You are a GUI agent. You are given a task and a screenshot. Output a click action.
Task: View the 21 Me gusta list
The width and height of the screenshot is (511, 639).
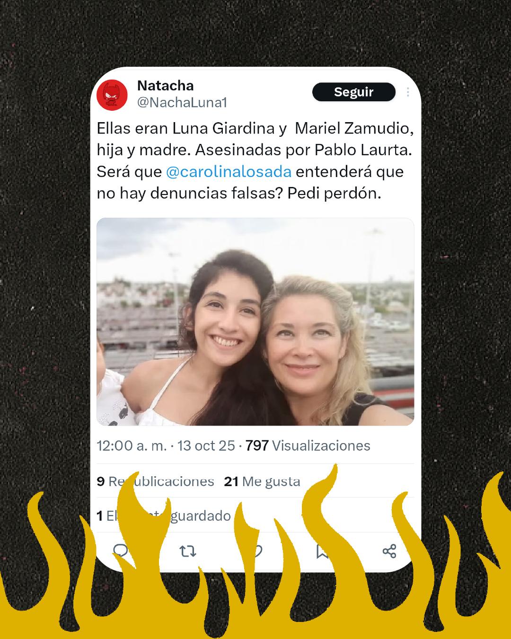click(x=262, y=481)
